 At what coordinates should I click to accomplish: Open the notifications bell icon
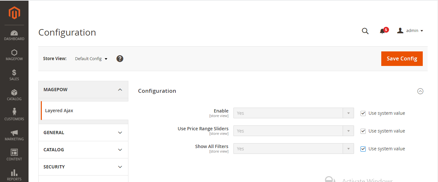[x=383, y=31]
